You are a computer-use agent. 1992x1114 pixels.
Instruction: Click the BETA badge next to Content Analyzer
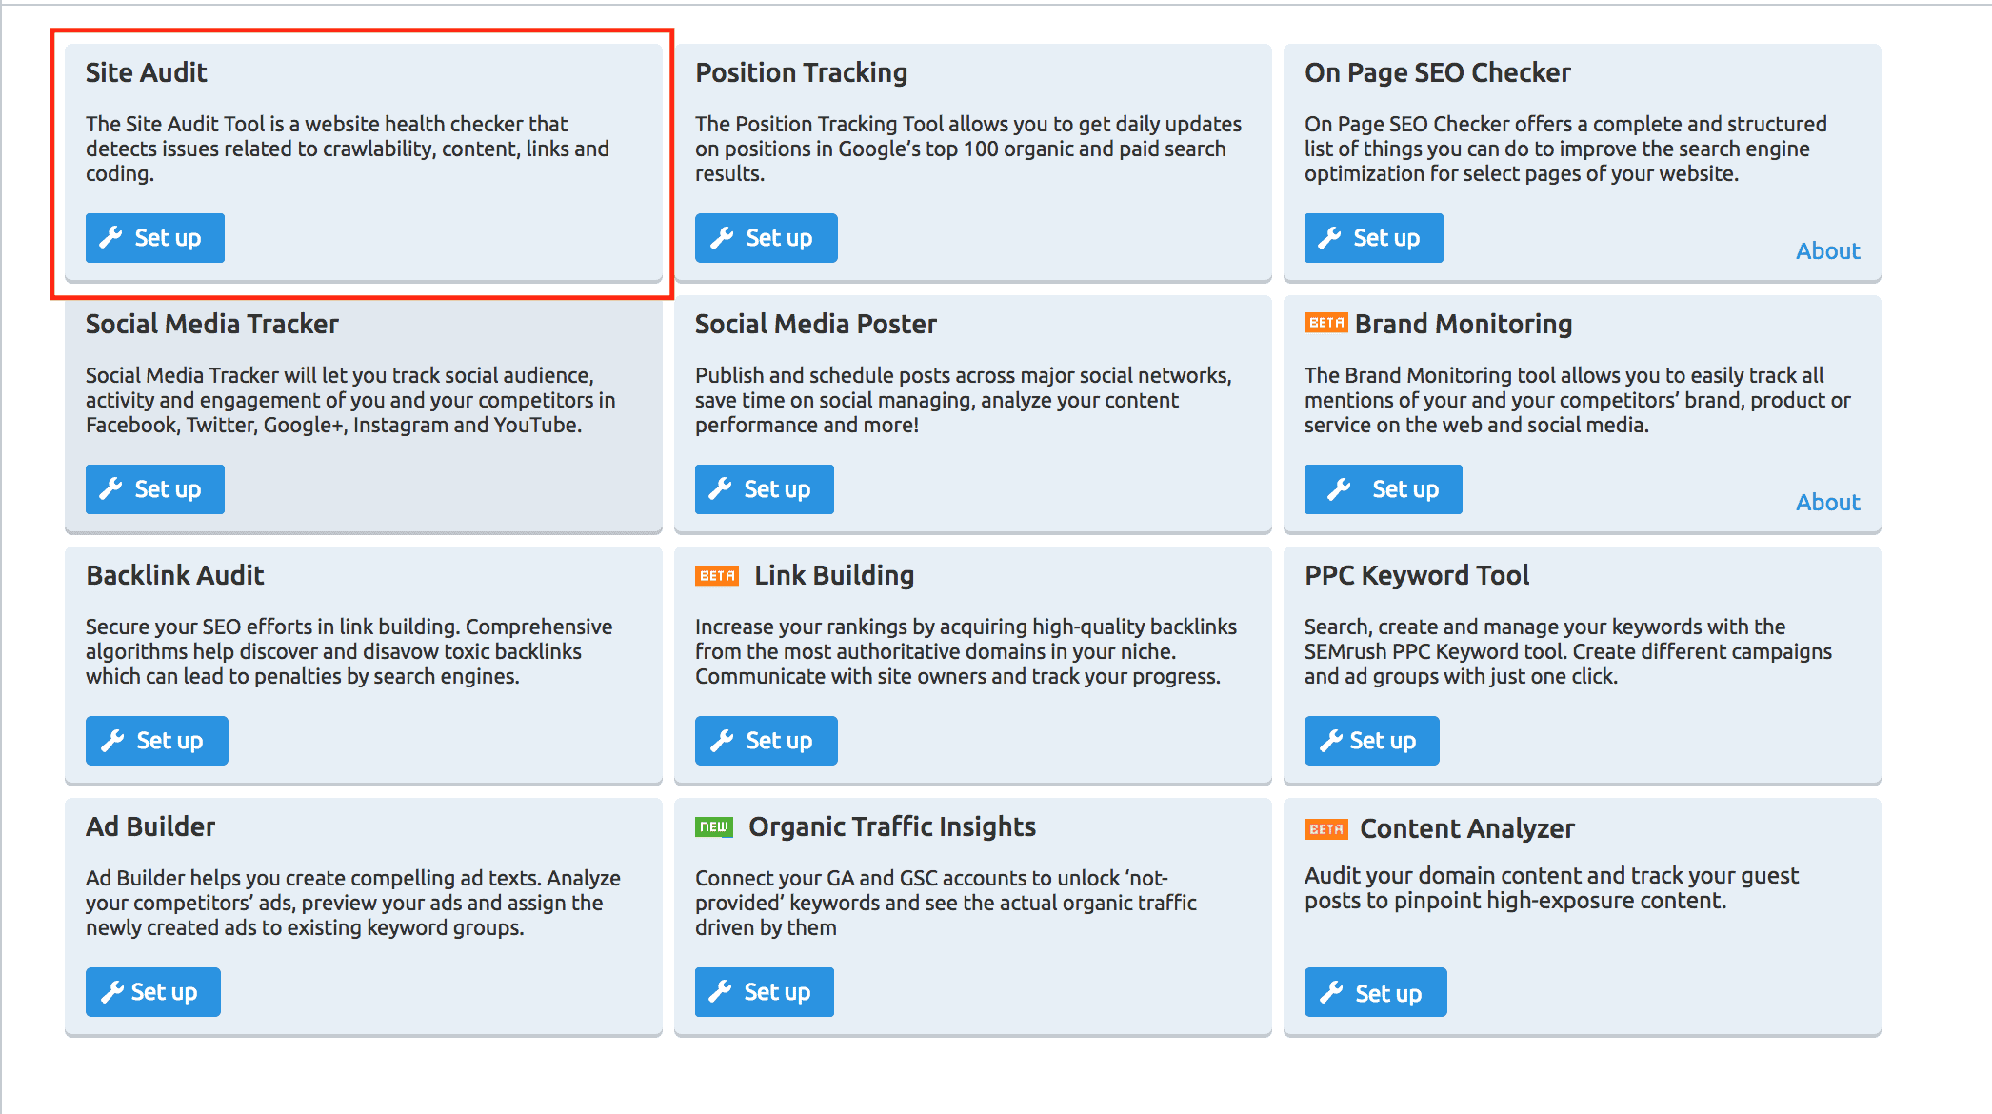[1325, 829]
